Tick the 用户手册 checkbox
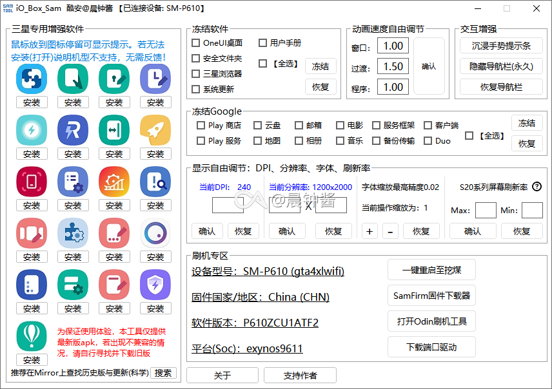The image size is (552, 389). (262, 43)
